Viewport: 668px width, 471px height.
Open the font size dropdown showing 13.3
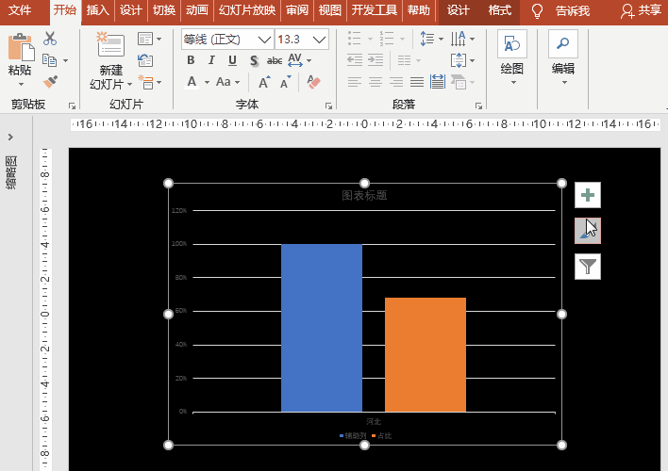319,40
